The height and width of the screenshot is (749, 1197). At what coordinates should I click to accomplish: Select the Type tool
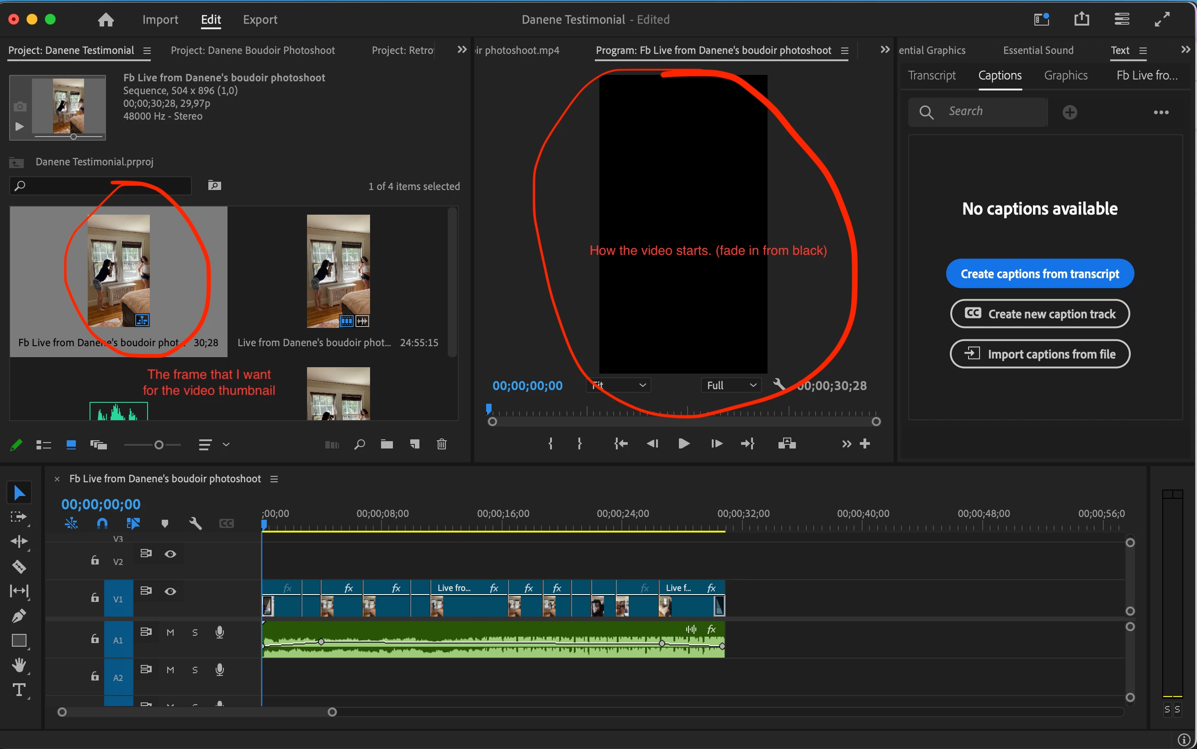19,690
